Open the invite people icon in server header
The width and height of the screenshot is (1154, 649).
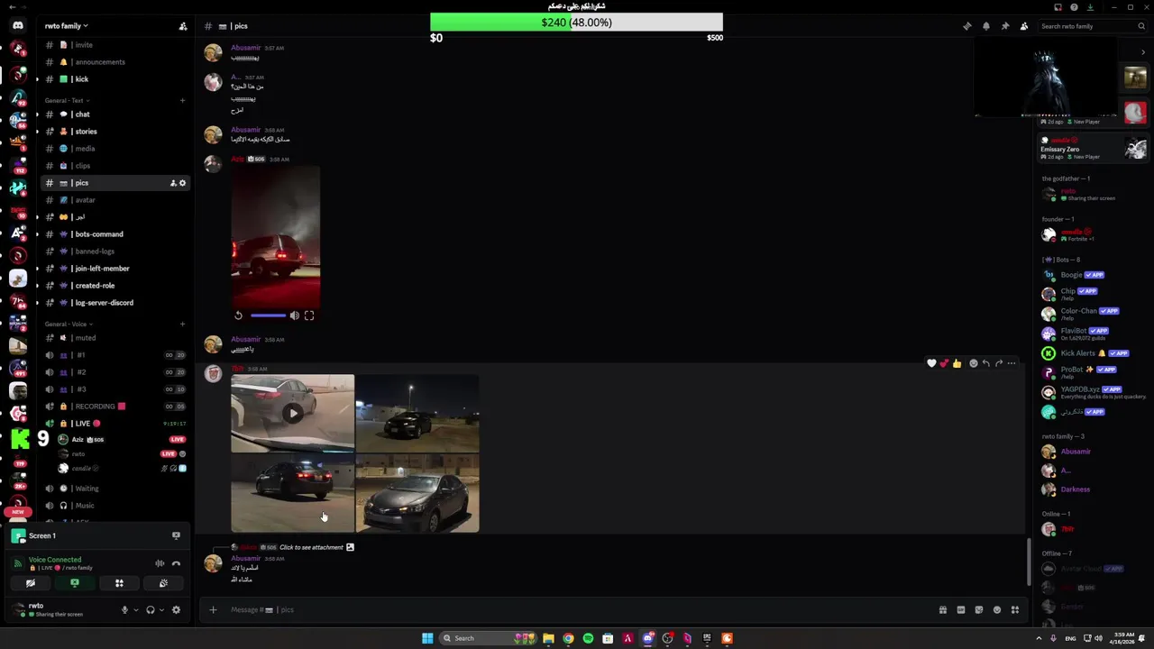click(183, 26)
